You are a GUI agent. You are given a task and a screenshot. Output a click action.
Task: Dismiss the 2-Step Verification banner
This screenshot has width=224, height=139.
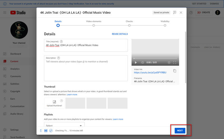click(214, 4)
